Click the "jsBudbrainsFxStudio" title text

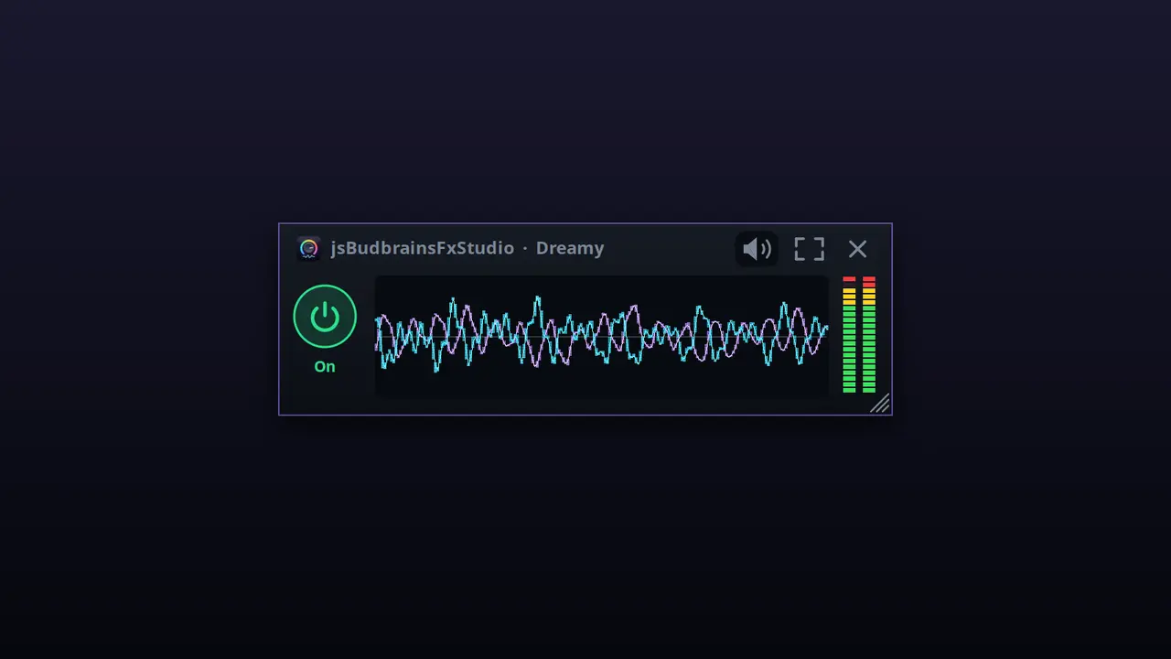point(423,248)
